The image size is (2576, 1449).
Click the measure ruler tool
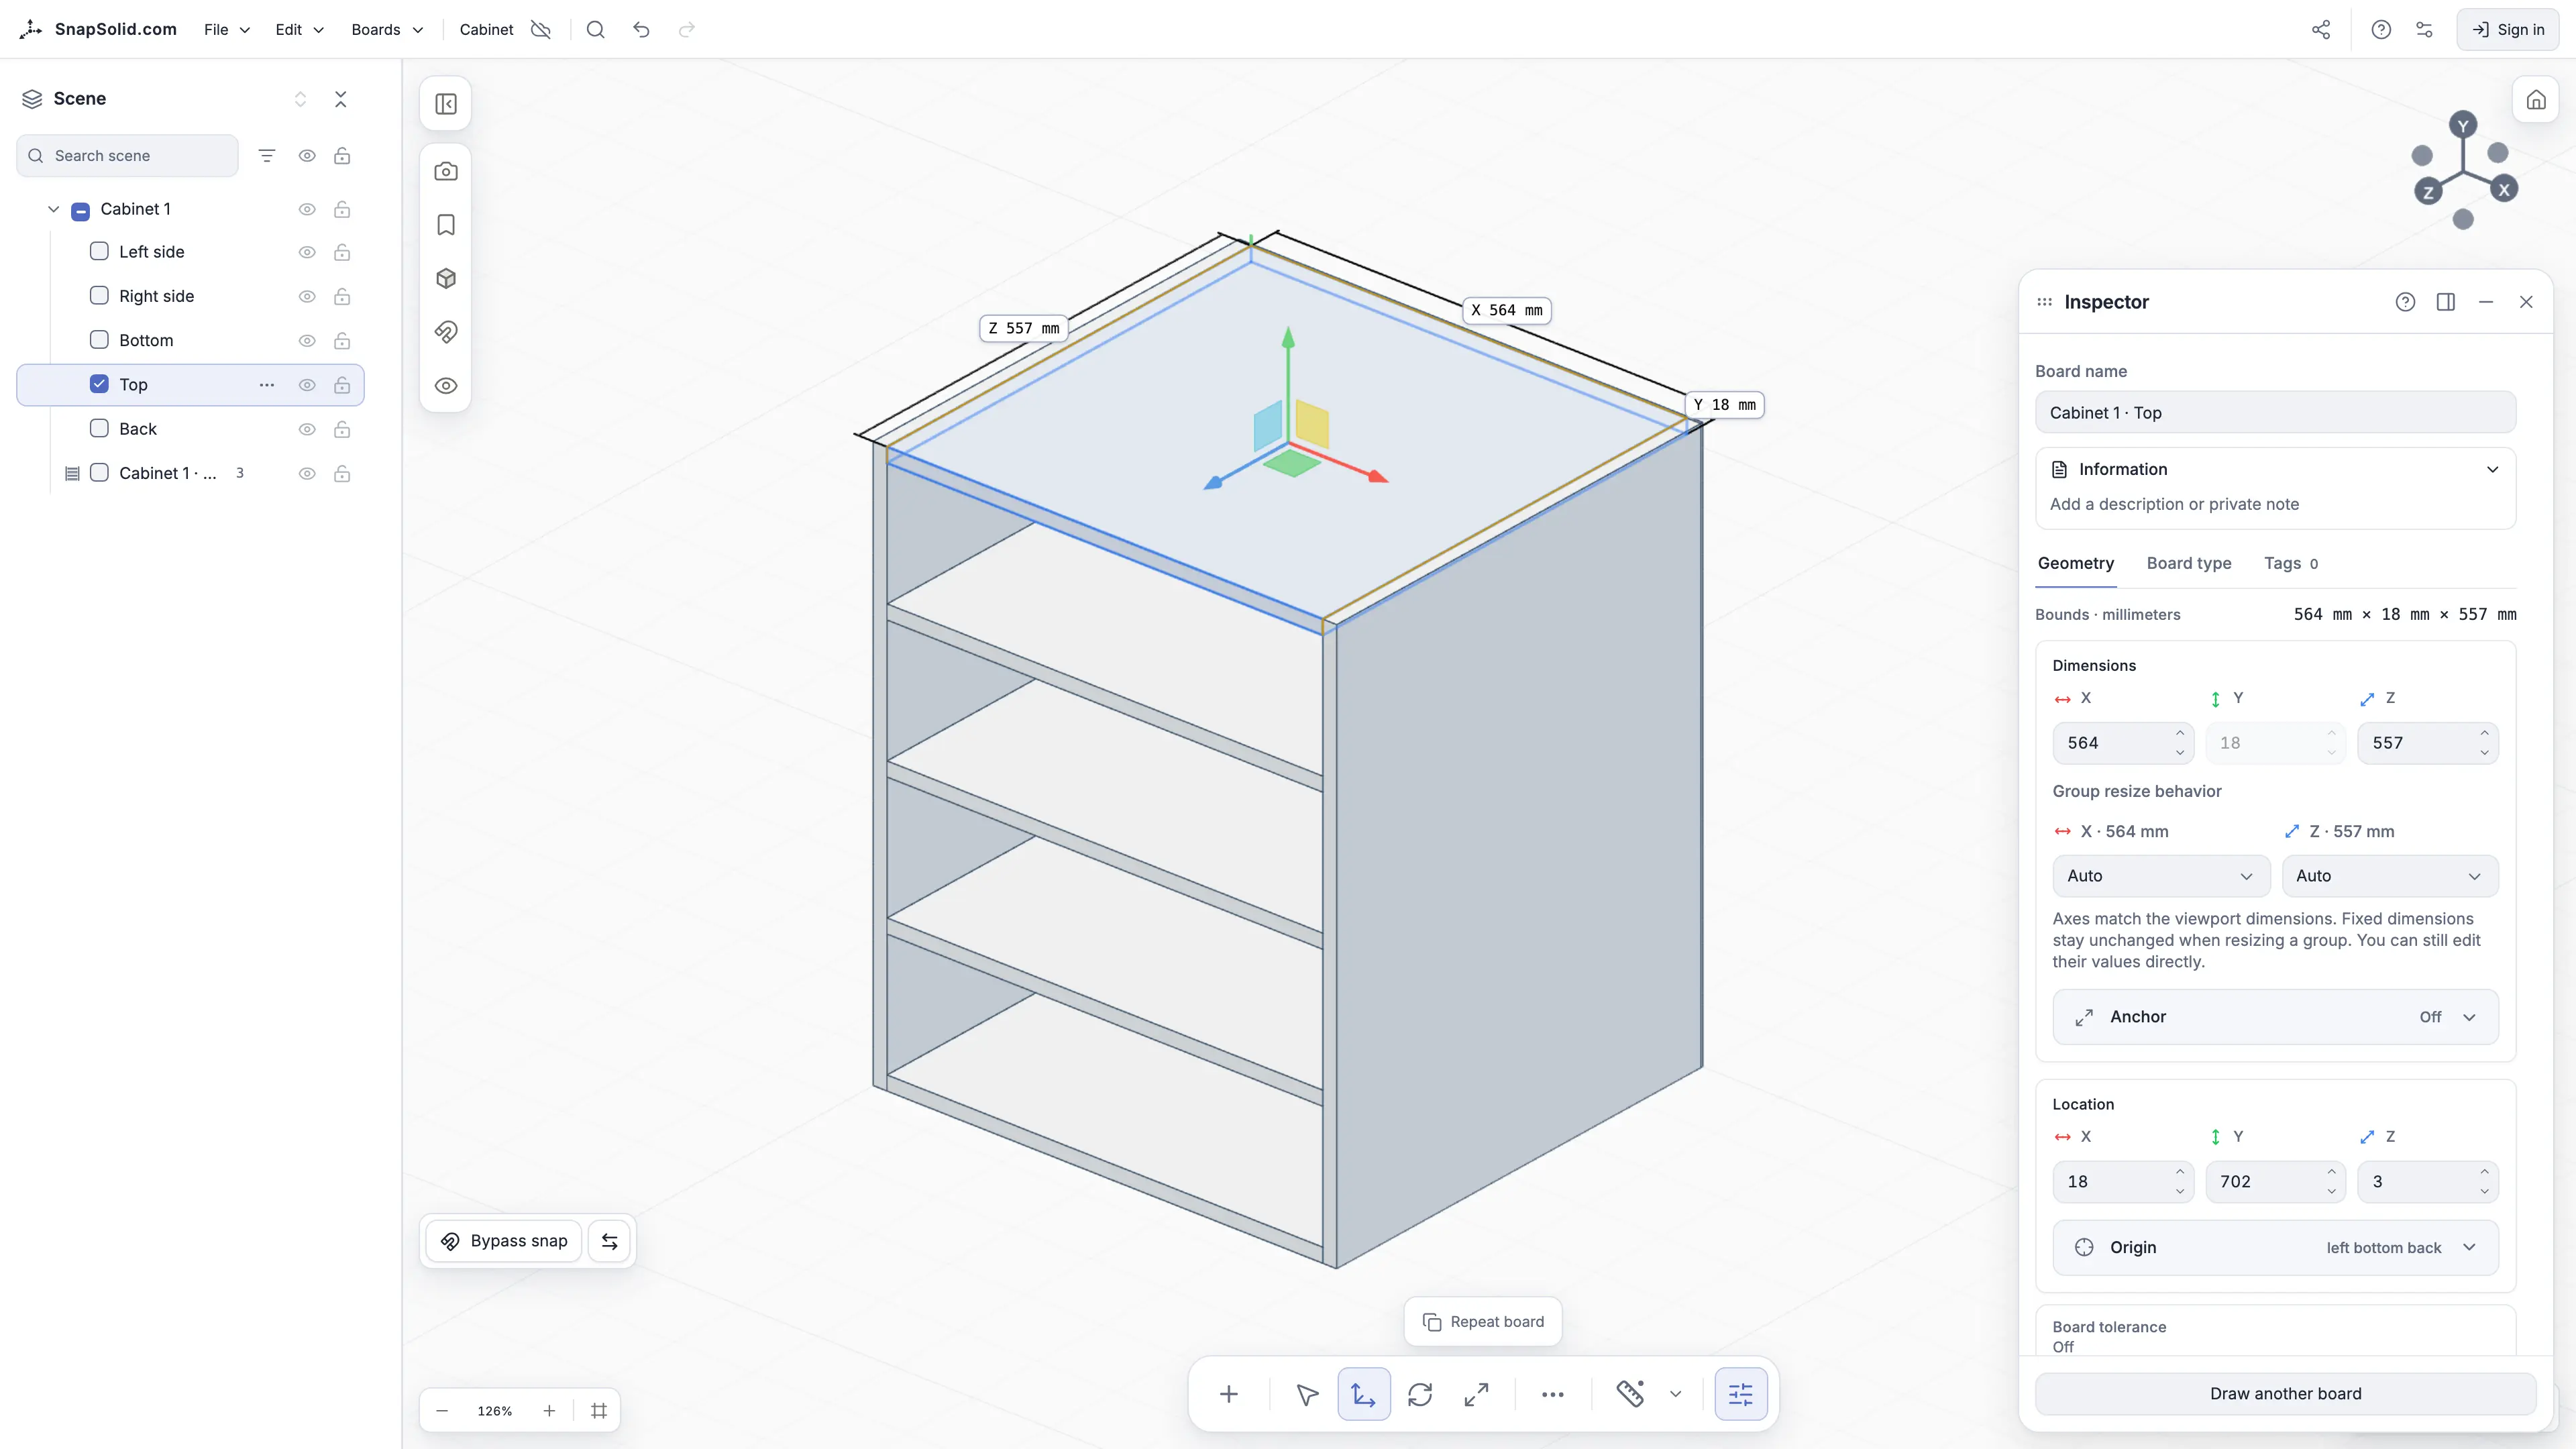pyautogui.click(x=1631, y=1394)
